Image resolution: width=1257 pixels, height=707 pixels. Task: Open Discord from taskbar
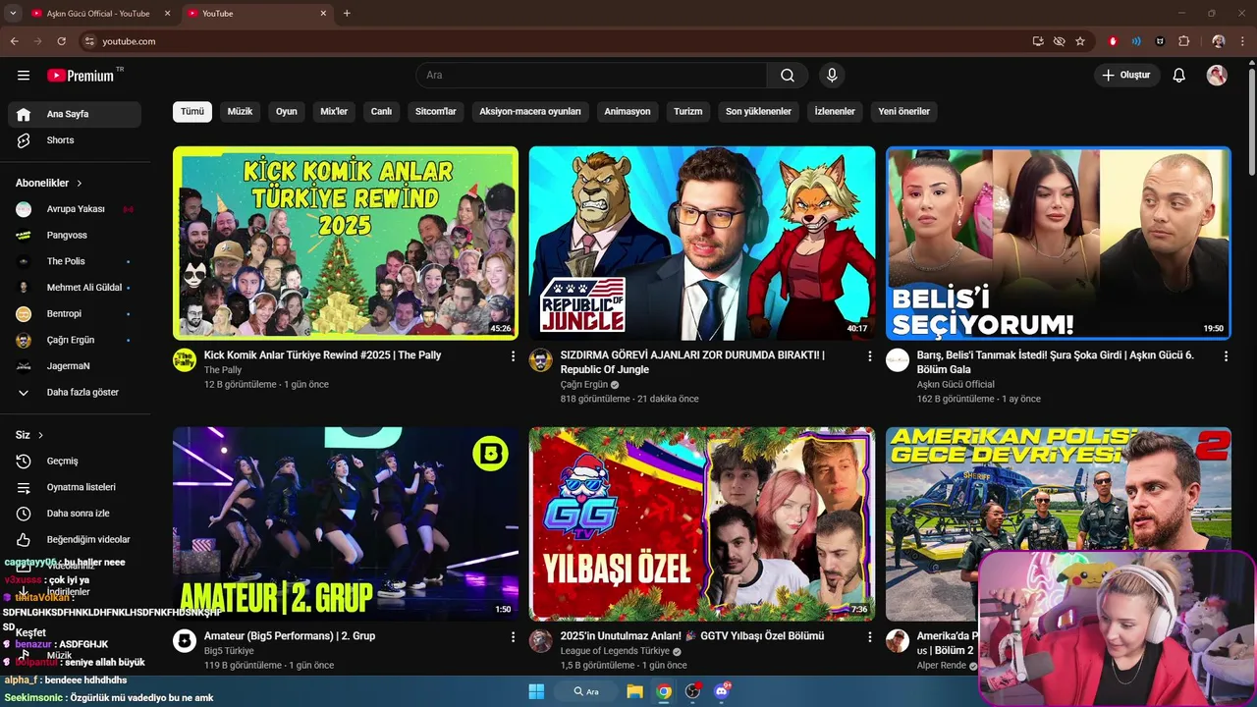point(722,691)
